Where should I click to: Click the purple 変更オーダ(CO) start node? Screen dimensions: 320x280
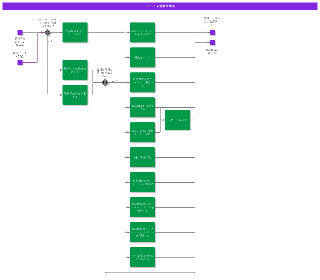20,63
